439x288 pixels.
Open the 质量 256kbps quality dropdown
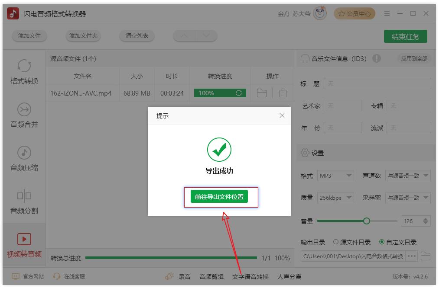(335, 198)
